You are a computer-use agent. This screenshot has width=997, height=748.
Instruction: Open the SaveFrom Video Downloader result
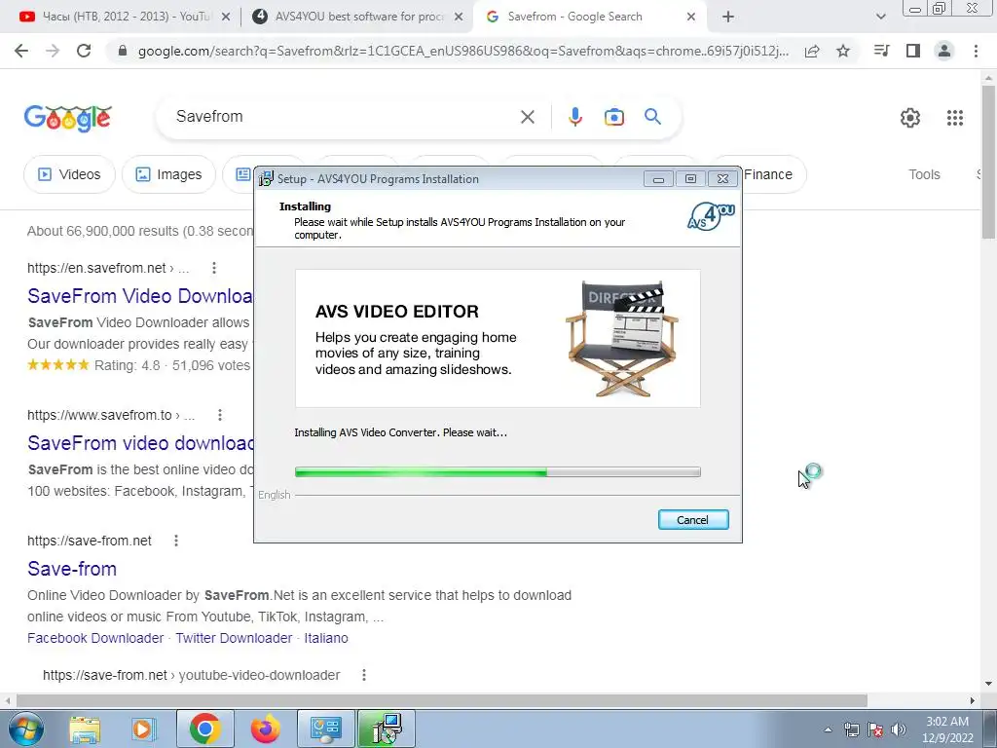point(140,296)
